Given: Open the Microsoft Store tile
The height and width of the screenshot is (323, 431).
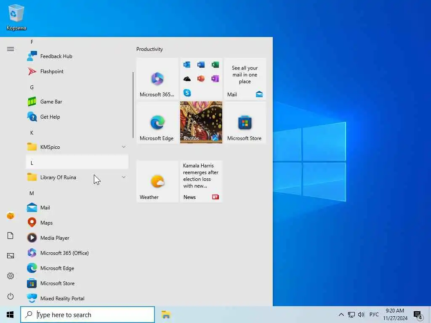Looking at the screenshot, I should tap(245, 122).
